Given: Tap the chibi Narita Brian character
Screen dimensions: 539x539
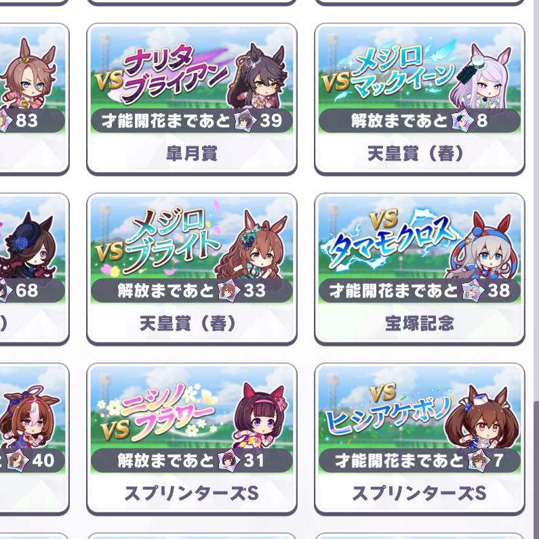Looking at the screenshot, I should pyautogui.click(x=256, y=77).
